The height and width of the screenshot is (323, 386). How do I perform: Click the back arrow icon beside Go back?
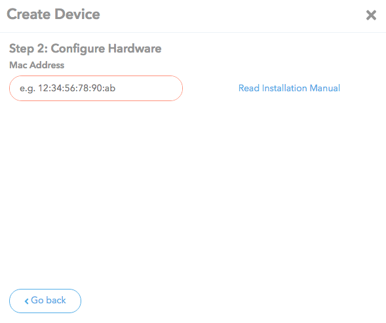27,301
